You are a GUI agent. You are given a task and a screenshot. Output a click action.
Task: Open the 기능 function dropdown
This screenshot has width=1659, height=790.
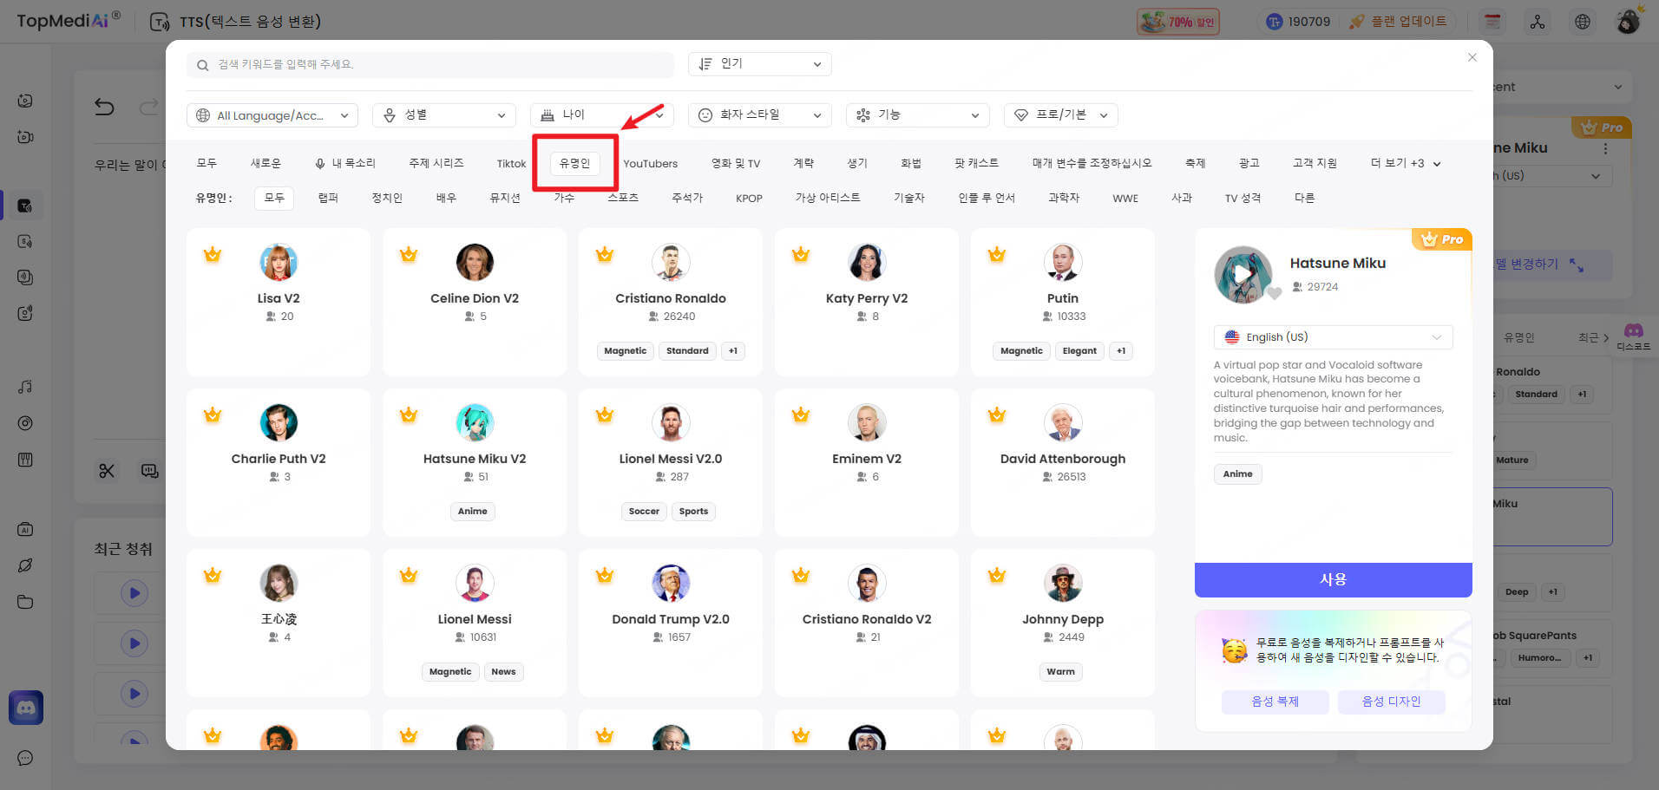(x=918, y=115)
